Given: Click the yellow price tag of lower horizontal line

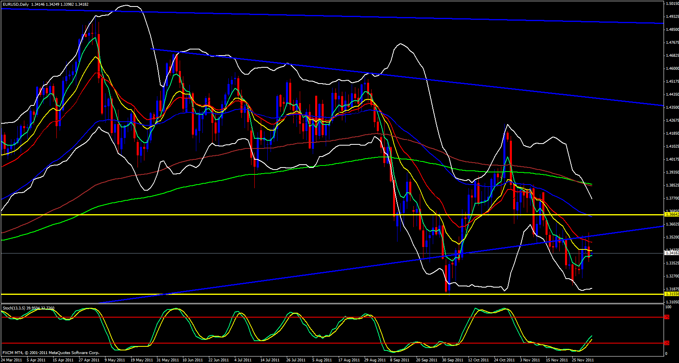Looking at the screenshot, I should tap(672, 294).
